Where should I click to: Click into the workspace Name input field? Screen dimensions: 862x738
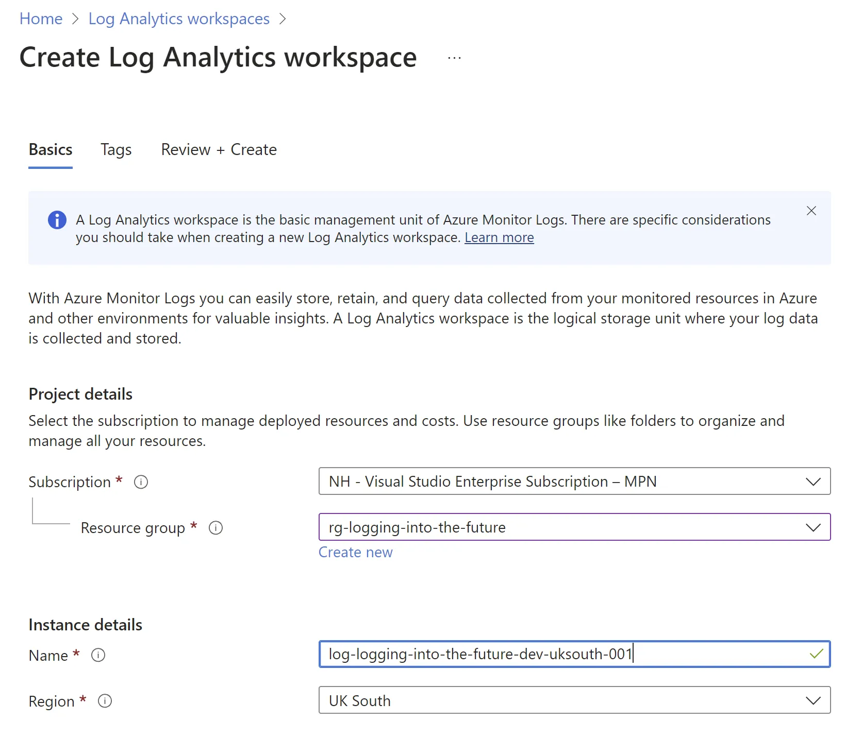click(574, 654)
